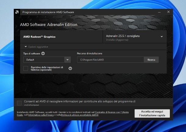Open help for Ripristino delle impostazioni di fabbrica
Screen dimensions: 186x132
tap(70, 68)
